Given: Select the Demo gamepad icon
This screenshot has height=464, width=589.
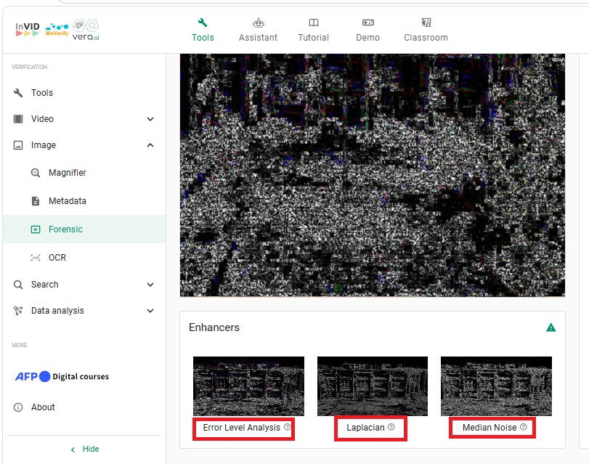Looking at the screenshot, I should coord(367,23).
